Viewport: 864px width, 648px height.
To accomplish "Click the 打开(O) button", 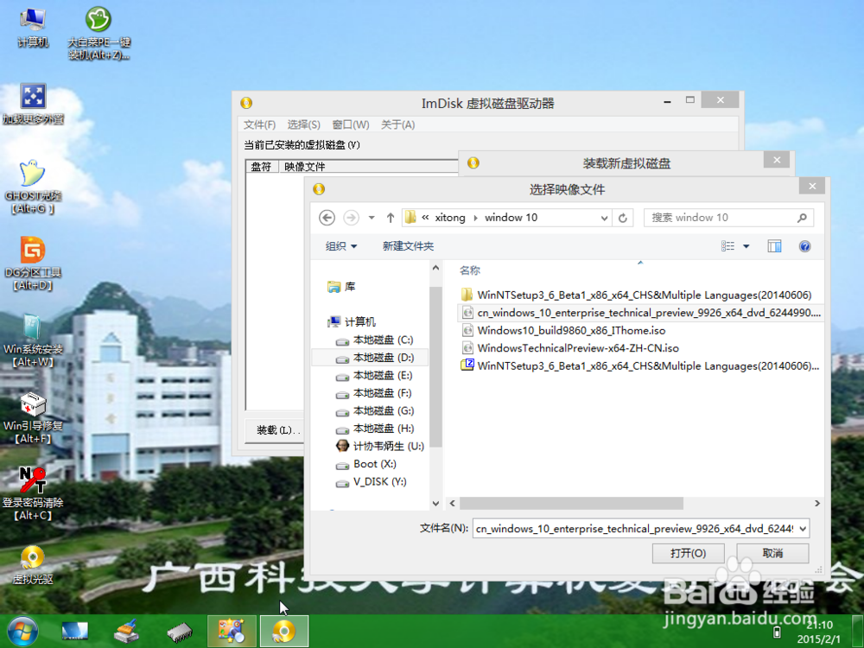I will 689,553.
